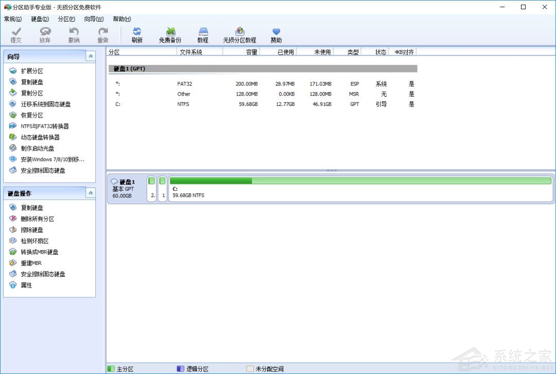556x374 pixels.
Task: Open the 硬盘(D) menu
Action: coord(40,19)
